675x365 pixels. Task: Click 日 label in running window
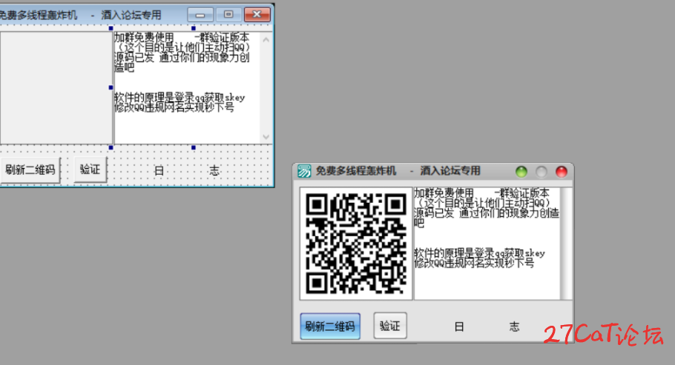459,327
